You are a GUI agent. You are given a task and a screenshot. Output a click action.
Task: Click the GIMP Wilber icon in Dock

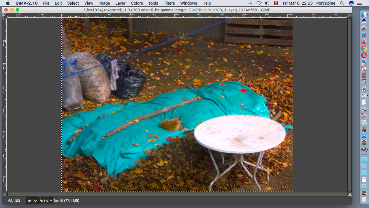pos(364,149)
